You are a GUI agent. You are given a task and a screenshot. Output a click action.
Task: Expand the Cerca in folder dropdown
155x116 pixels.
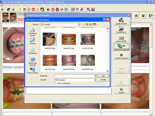coord(79,24)
